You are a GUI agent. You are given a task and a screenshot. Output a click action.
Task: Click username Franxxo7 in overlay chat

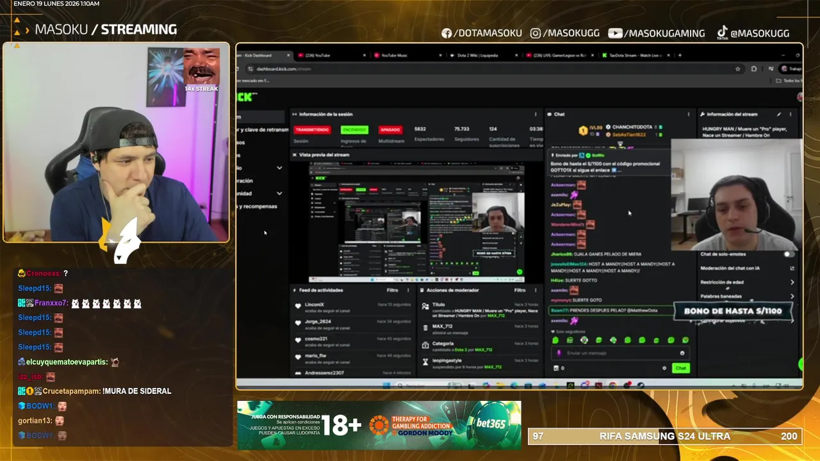(x=51, y=303)
